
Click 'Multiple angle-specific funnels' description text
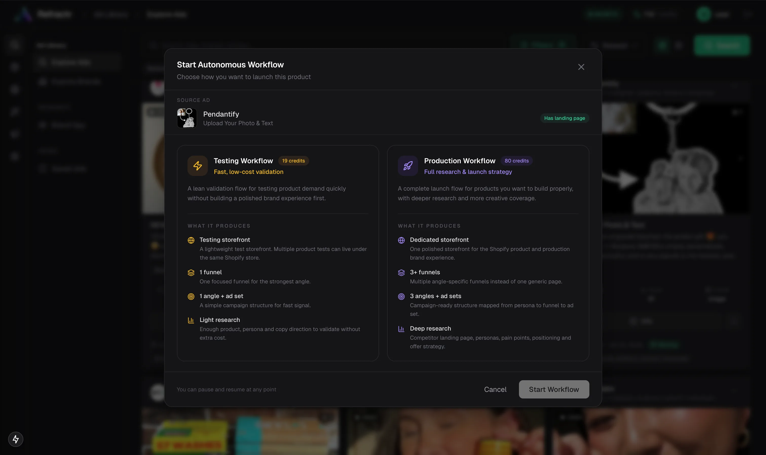pos(486,281)
